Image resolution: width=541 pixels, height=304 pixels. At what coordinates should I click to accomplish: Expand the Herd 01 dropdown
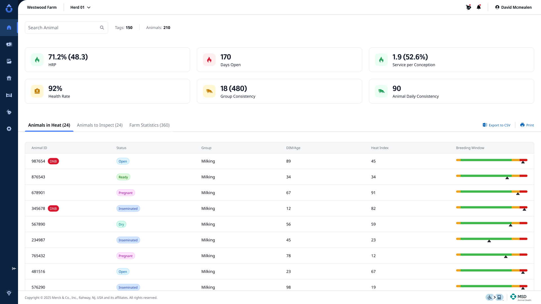pyautogui.click(x=81, y=7)
